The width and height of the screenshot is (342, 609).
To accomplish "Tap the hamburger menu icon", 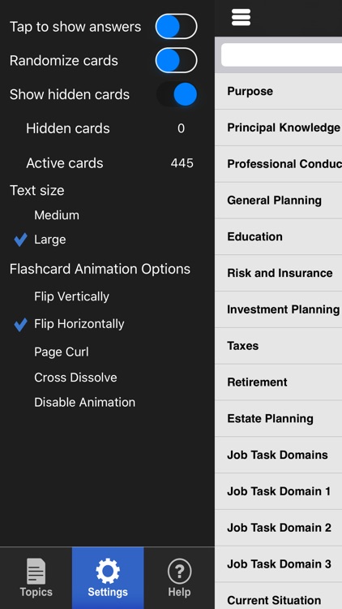I will point(241,17).
